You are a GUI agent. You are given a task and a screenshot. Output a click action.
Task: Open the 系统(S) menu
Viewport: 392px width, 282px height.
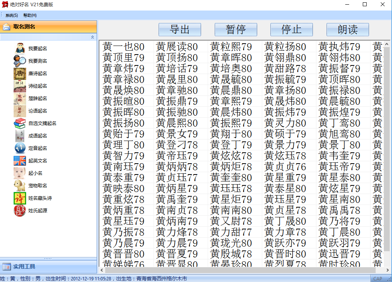pos(12,16)
